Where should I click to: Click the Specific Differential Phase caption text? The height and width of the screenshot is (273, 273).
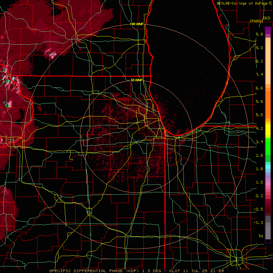[136, 271]
